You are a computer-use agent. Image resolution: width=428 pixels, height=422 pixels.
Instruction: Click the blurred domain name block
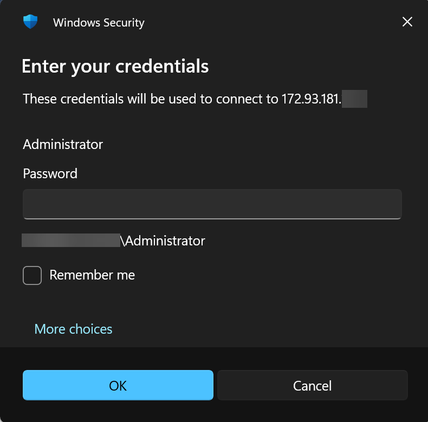(x=70, y=241)
